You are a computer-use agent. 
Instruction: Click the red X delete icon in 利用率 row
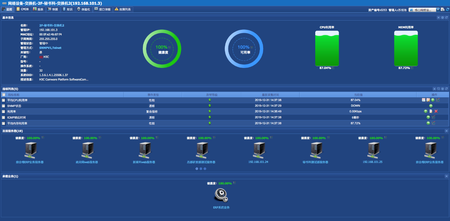click(x=436, y=111)
